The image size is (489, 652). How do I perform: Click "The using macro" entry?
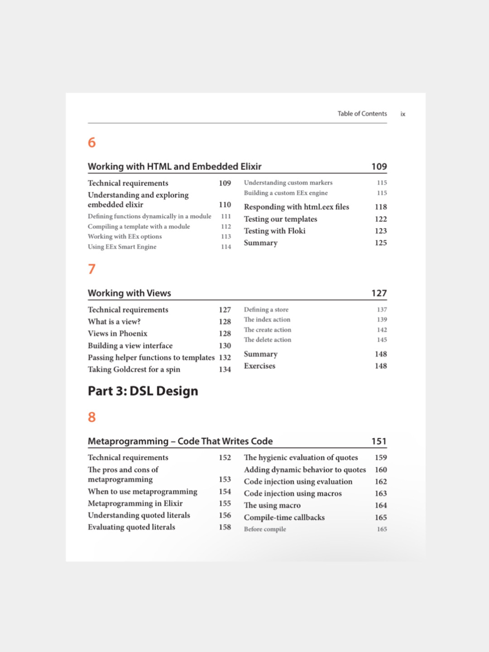tap(272, 505)
